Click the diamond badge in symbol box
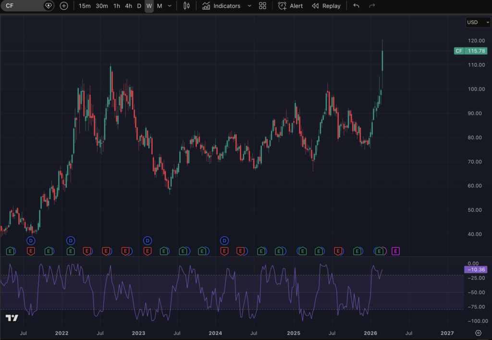 click(48, 6)
